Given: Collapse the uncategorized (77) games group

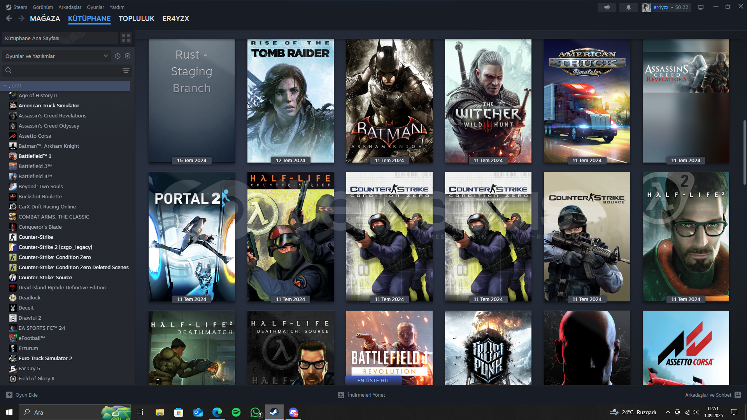Looking at the screenshot, I should tap(5, 86).
